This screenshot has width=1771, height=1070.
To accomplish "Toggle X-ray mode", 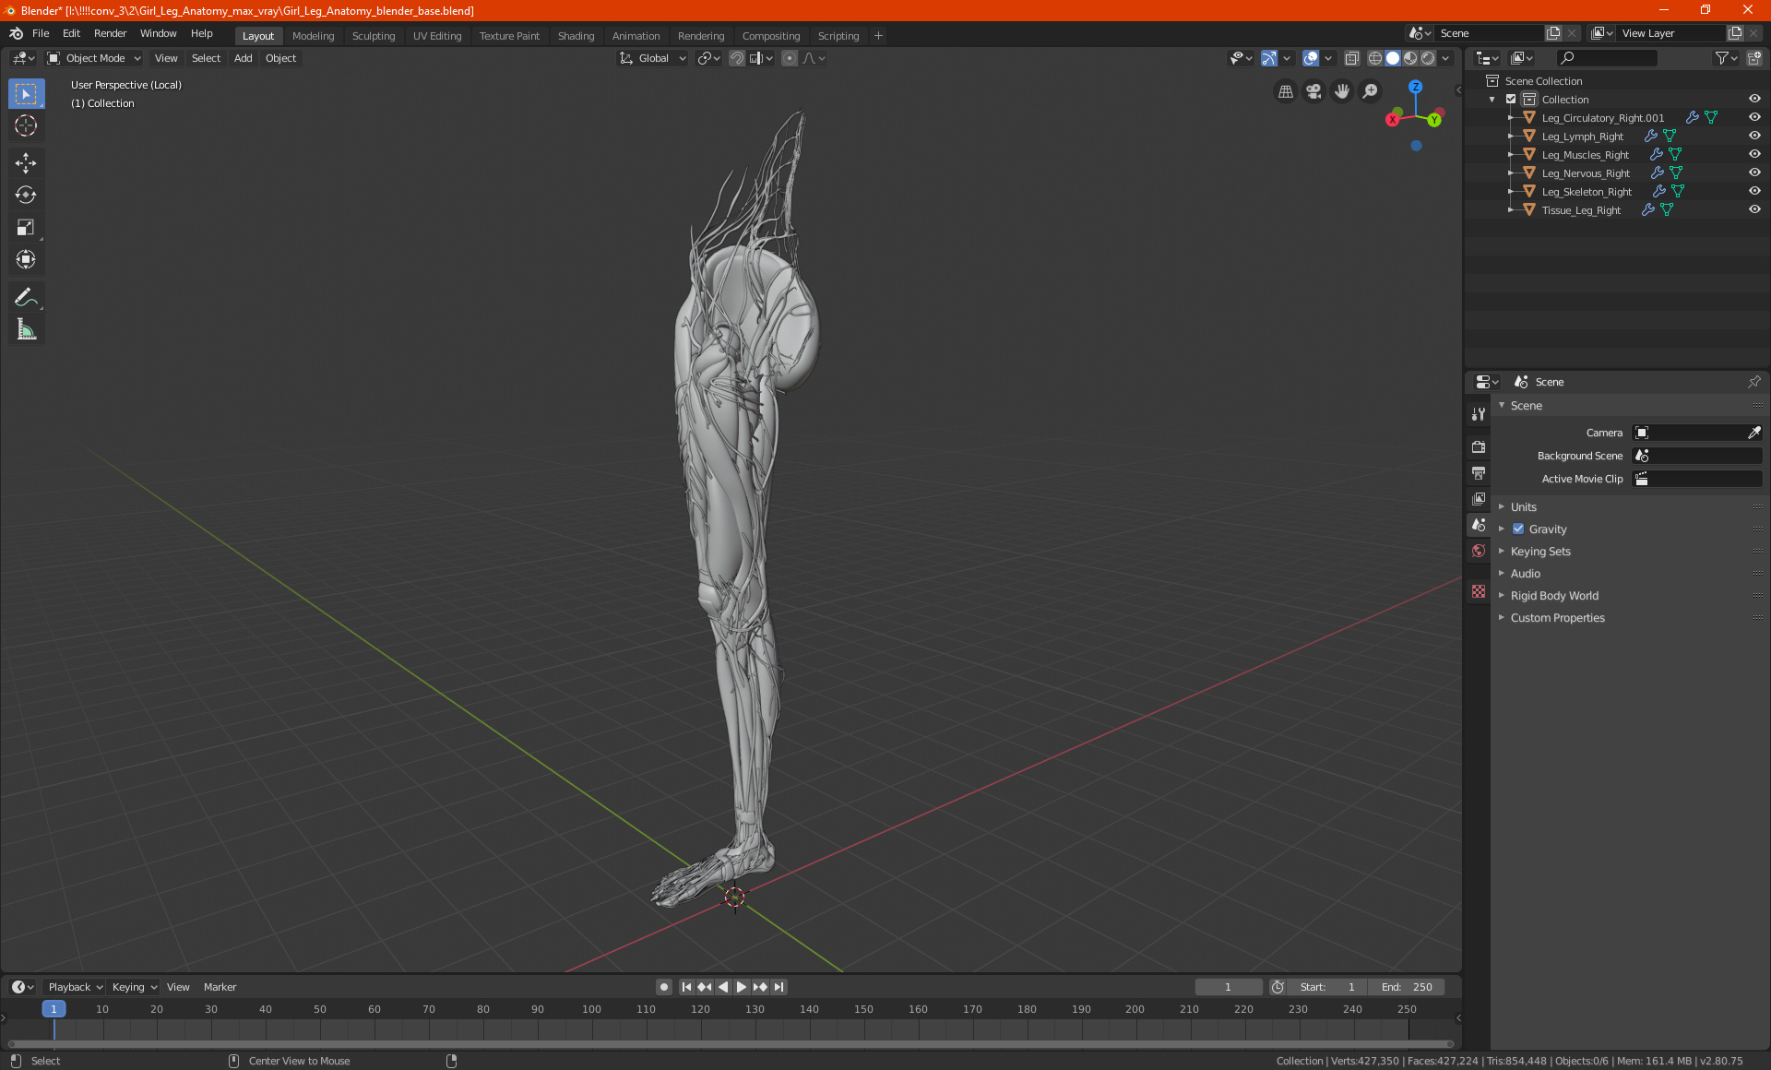I will coord(1351,58).
